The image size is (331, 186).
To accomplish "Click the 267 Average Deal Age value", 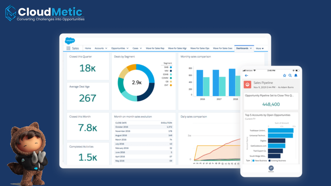I will [88, 98].
